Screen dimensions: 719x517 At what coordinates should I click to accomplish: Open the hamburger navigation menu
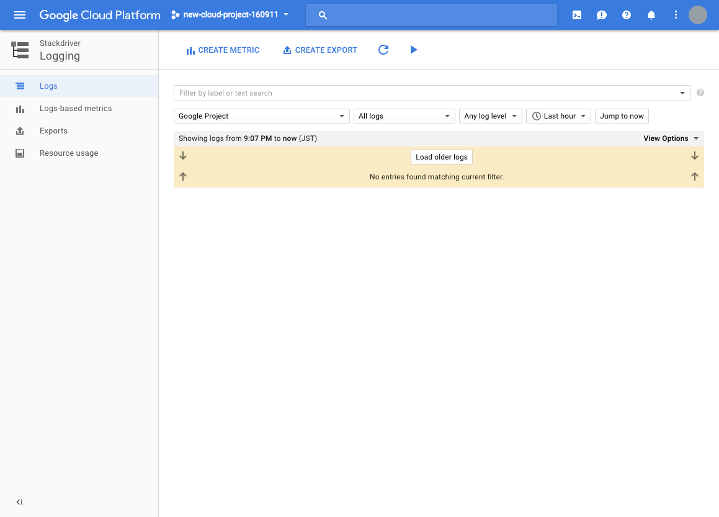click(20, 15)
